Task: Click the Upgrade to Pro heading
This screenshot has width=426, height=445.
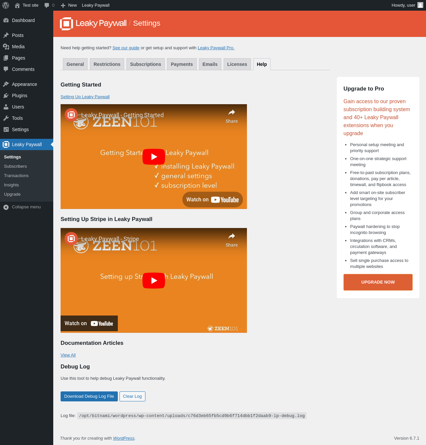Action: (364, 89)
